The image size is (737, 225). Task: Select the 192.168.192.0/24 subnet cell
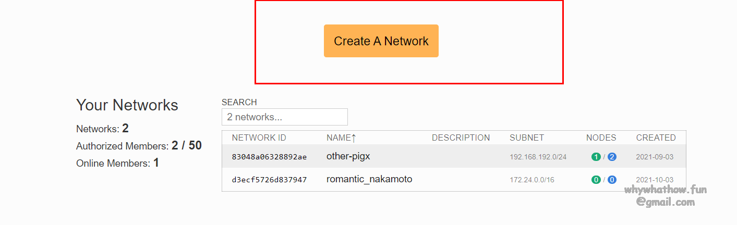[538, 157]
